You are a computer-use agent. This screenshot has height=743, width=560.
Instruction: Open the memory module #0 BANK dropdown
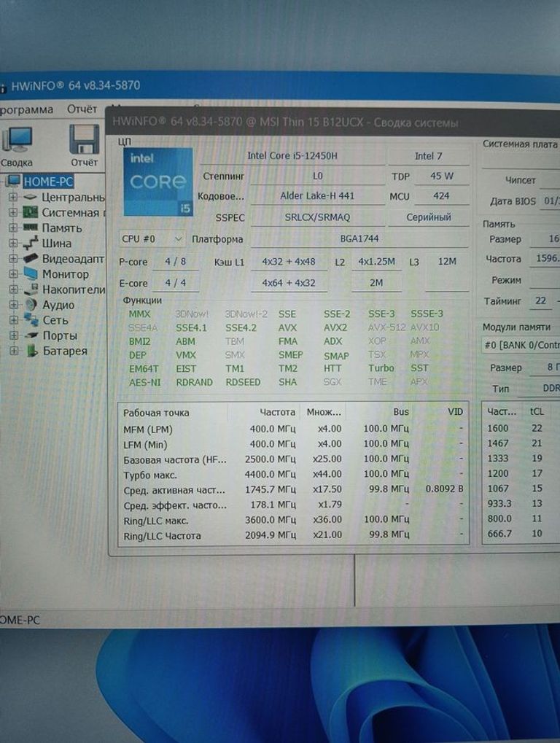(521, 346)
